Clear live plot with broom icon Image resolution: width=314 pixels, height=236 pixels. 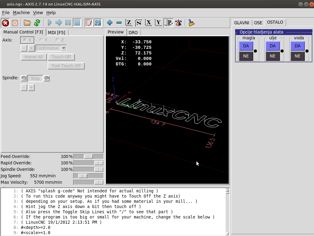click(192, 23)
